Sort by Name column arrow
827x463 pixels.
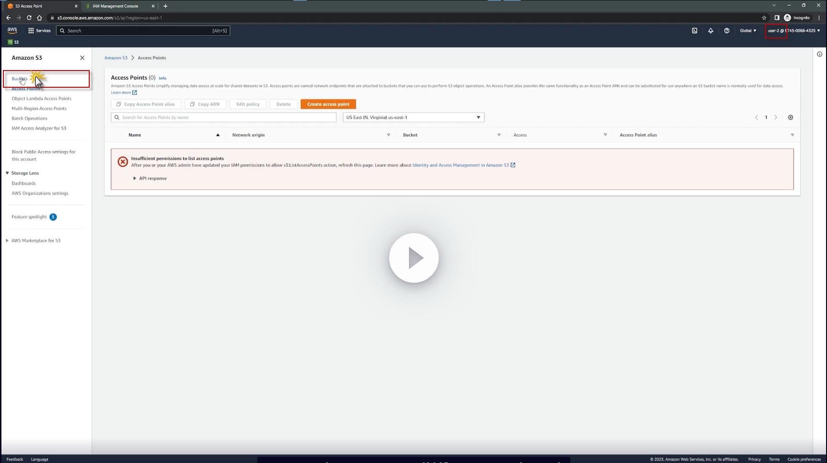tap(218, 135)
